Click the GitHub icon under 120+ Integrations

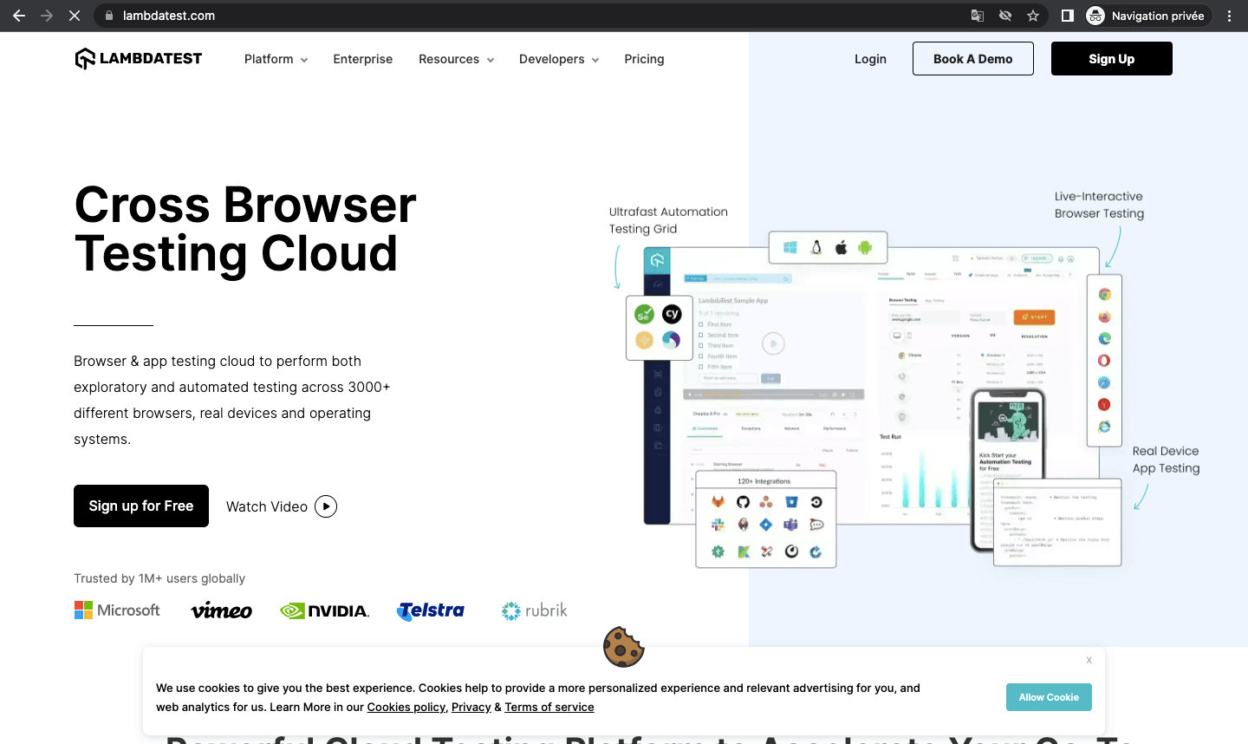point(743,502)
